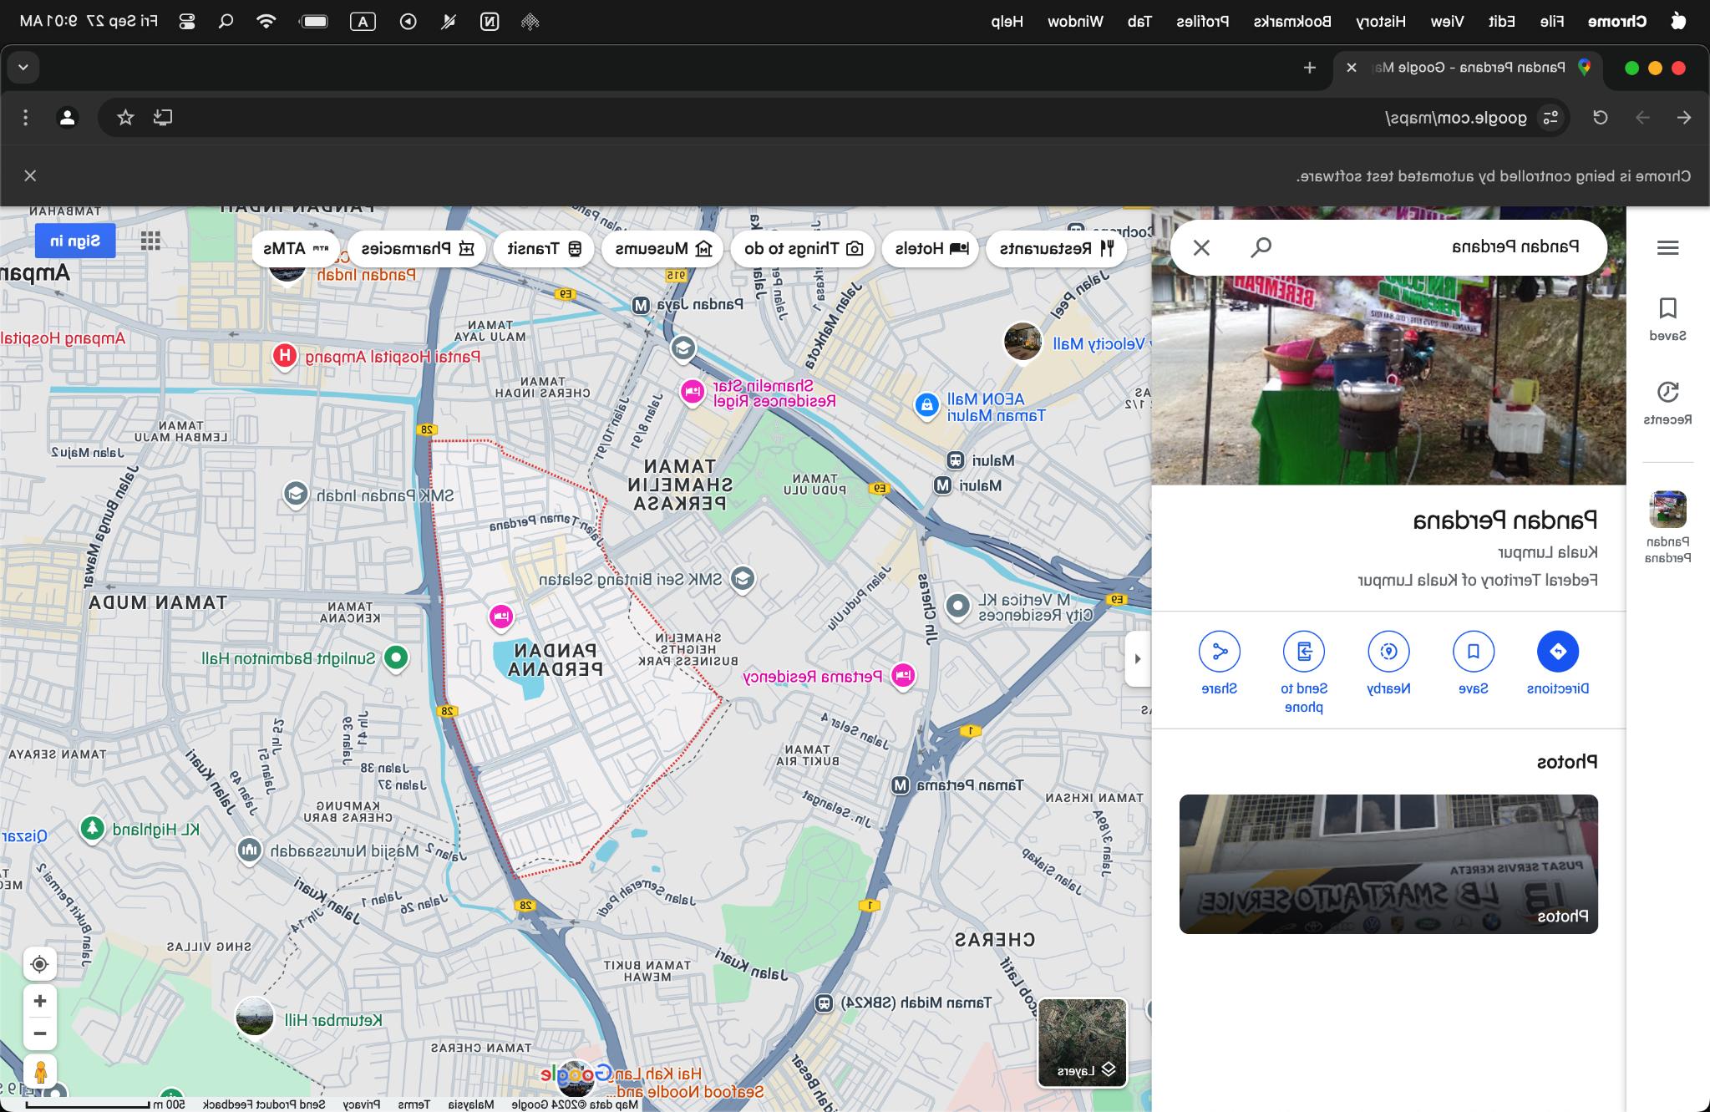1710x1112 pixels.
Task: Share the Pandan Perdana location
Action: pyautogui.click(x=1220, y=664)
